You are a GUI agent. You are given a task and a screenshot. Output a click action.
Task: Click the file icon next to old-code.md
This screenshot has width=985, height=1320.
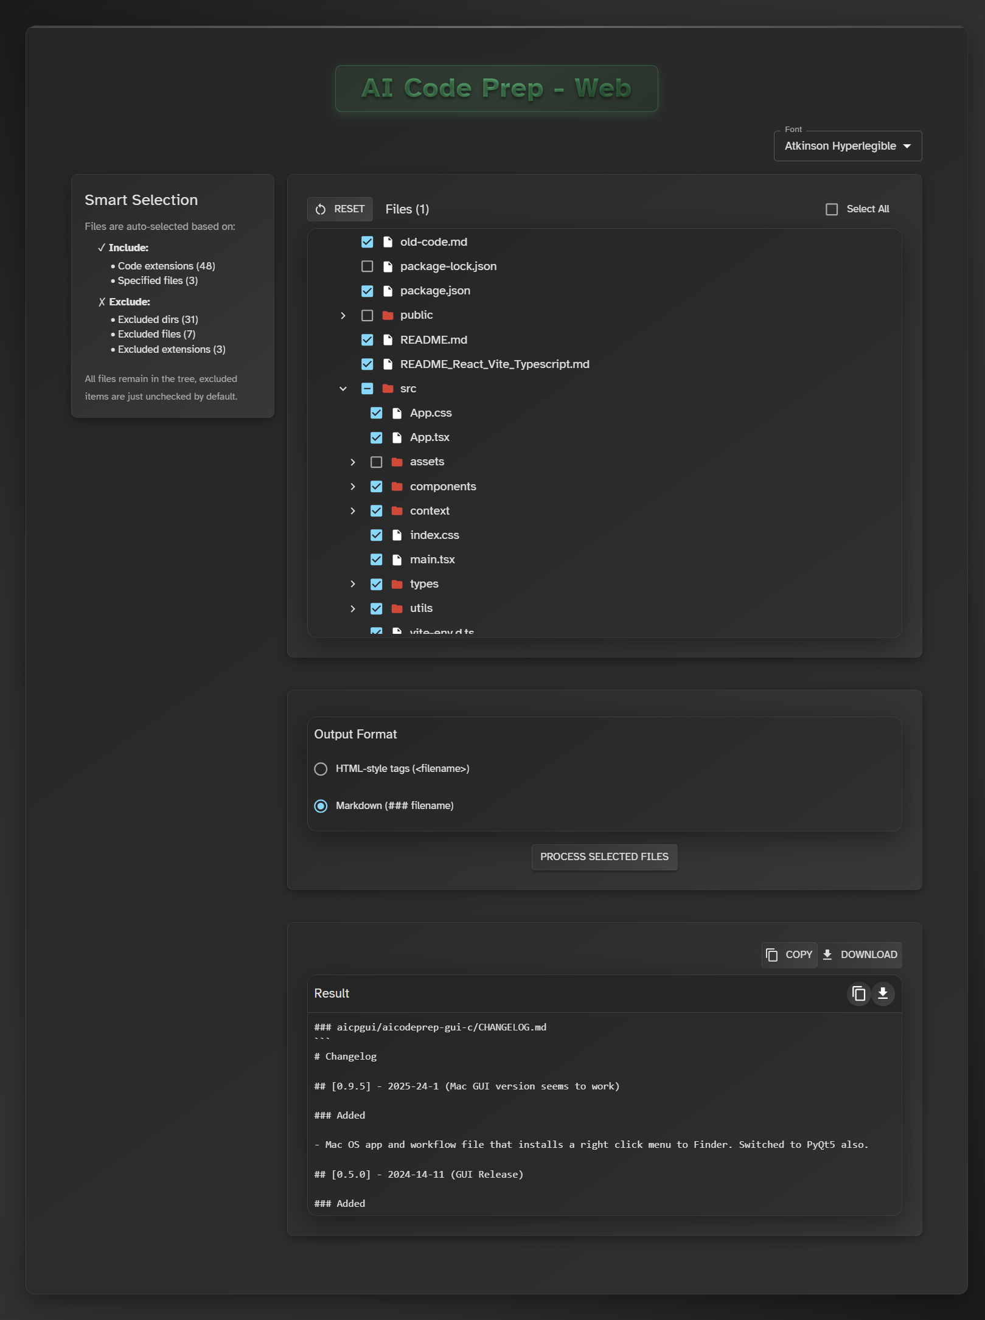(388, 242)
